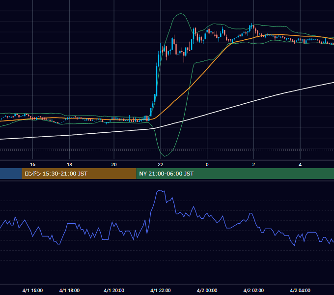Click the candle high at 2 o'clock
This screenshot has height=295, width=334.
point(252,24)
